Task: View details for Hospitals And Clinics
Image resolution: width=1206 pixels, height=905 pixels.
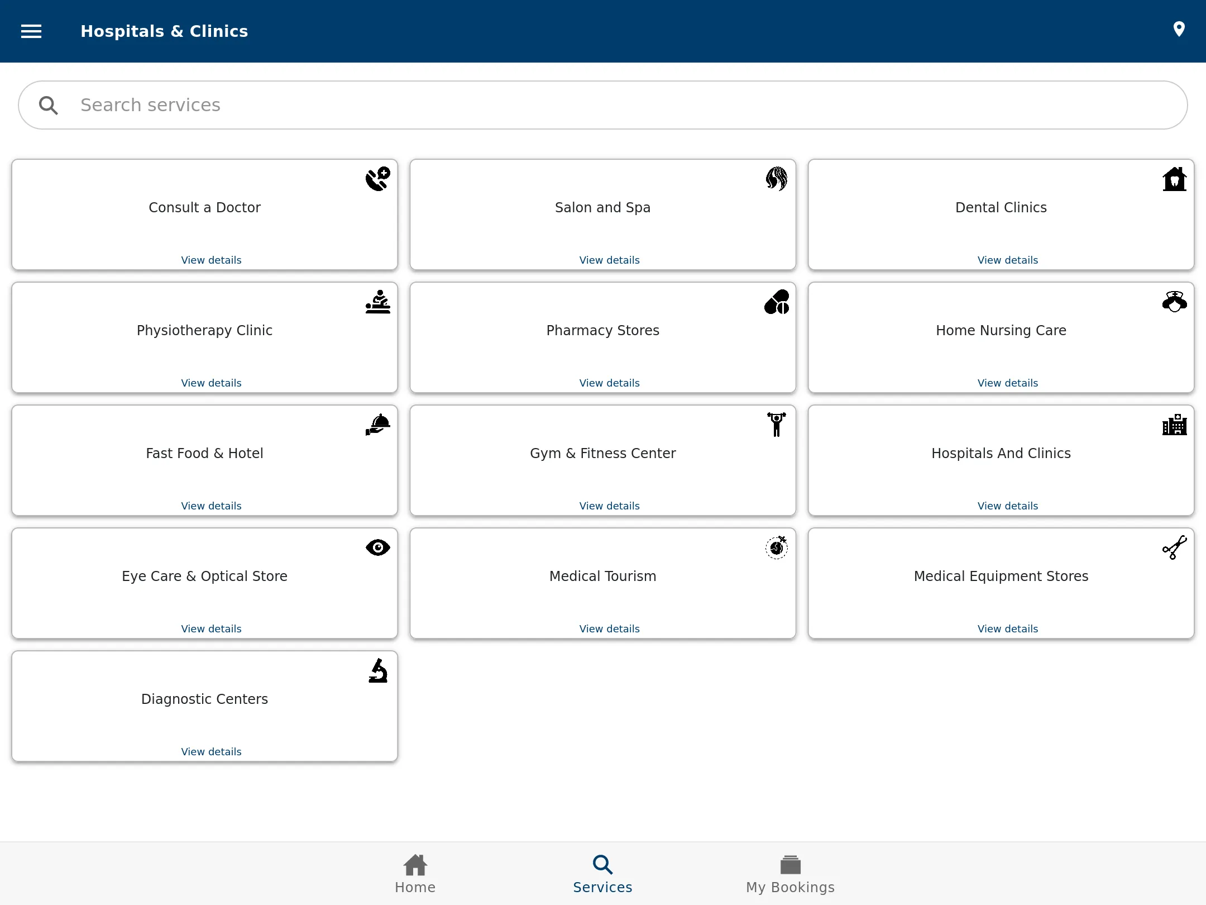Action: [x=1007, y=506]
